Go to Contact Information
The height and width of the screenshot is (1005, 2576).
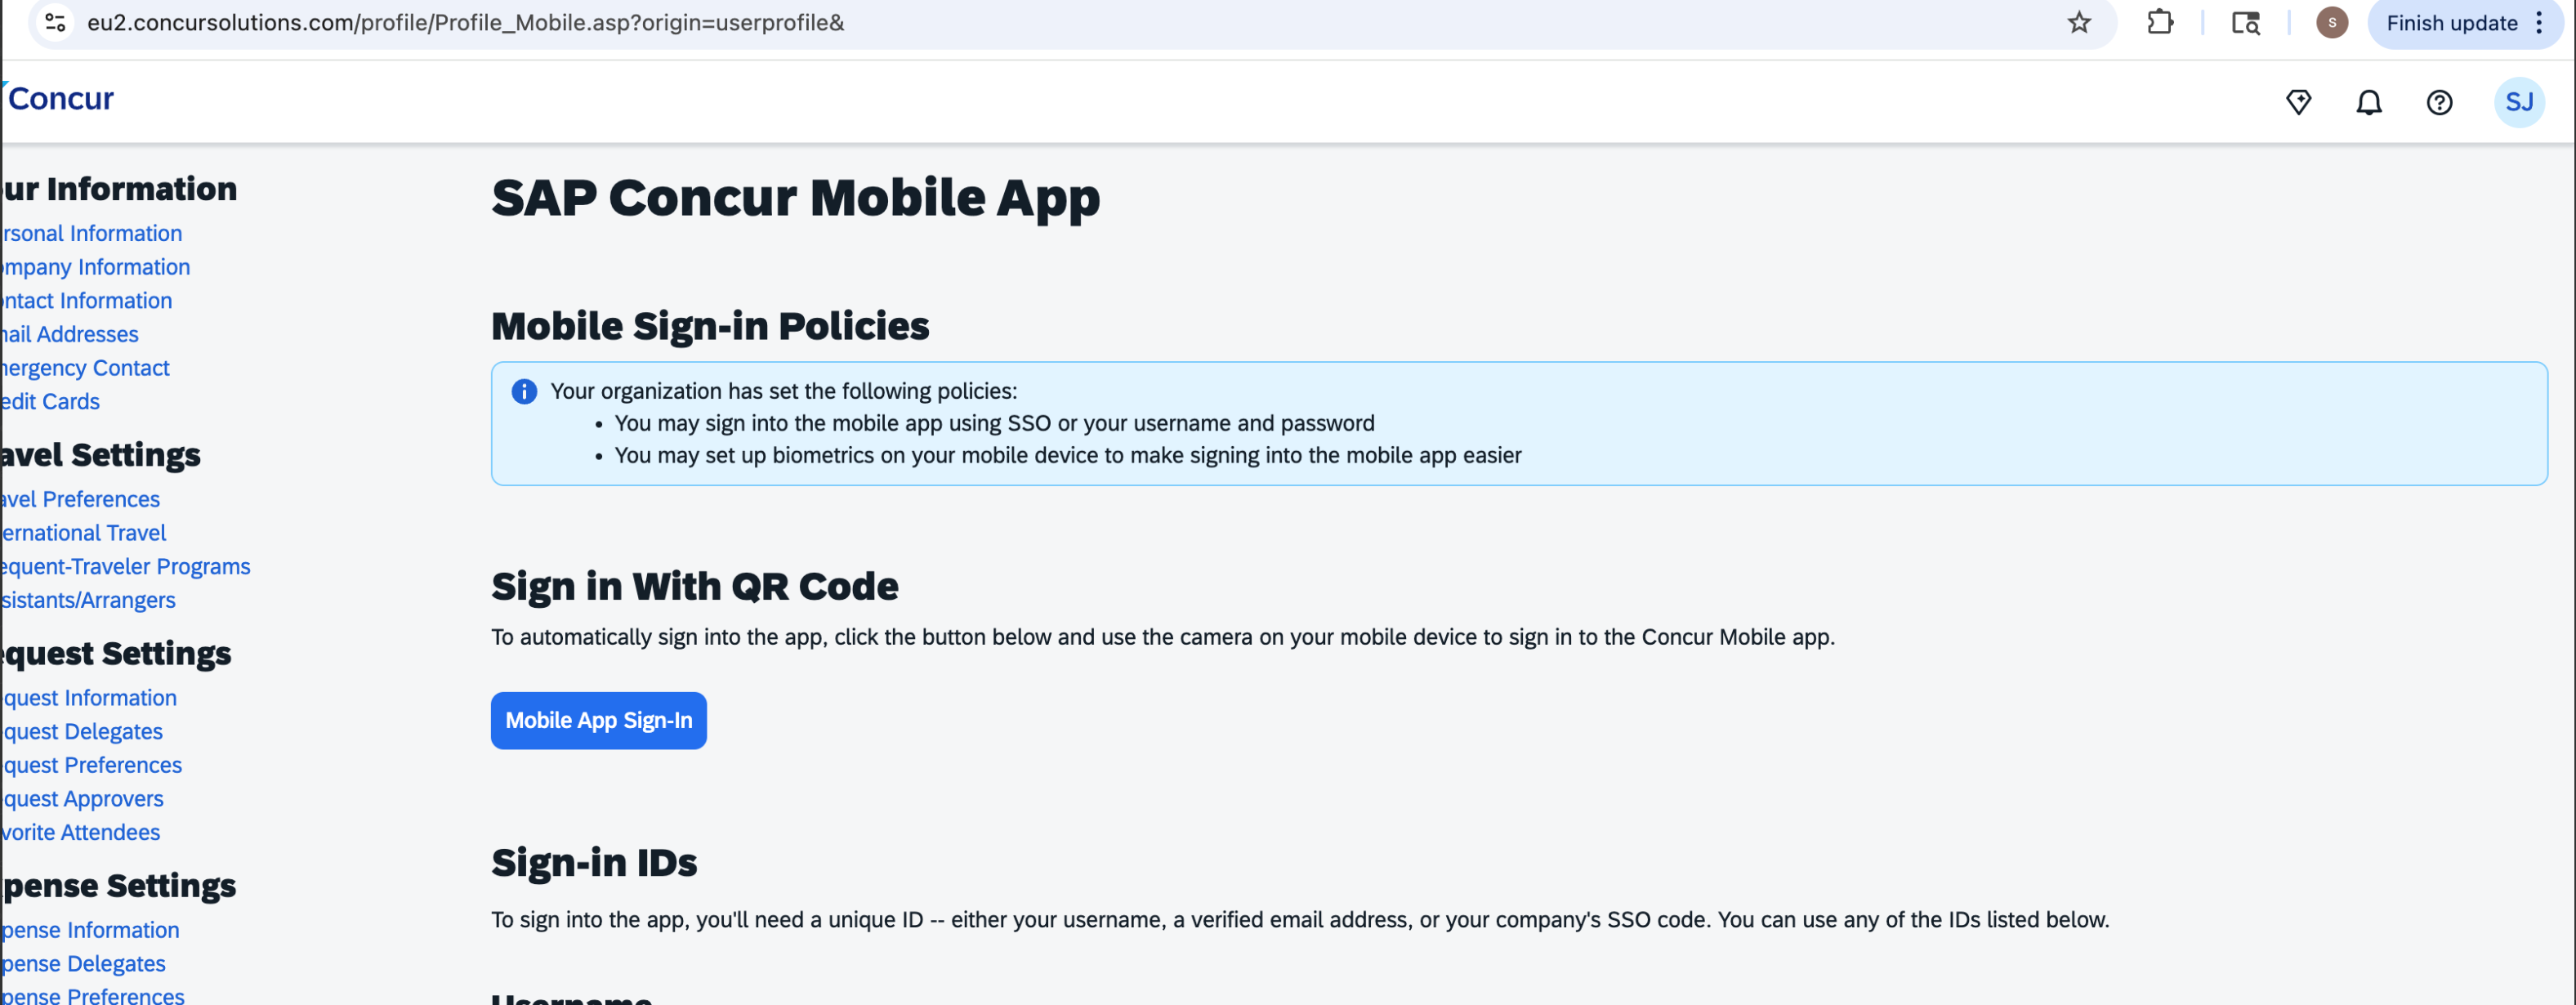[x=87, y=300]
